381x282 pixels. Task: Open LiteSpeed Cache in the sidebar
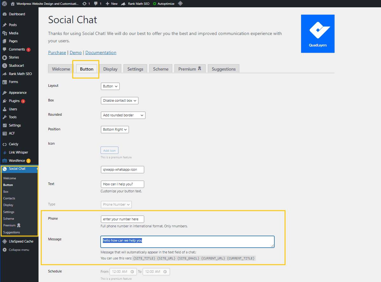[x=21, y=241]
